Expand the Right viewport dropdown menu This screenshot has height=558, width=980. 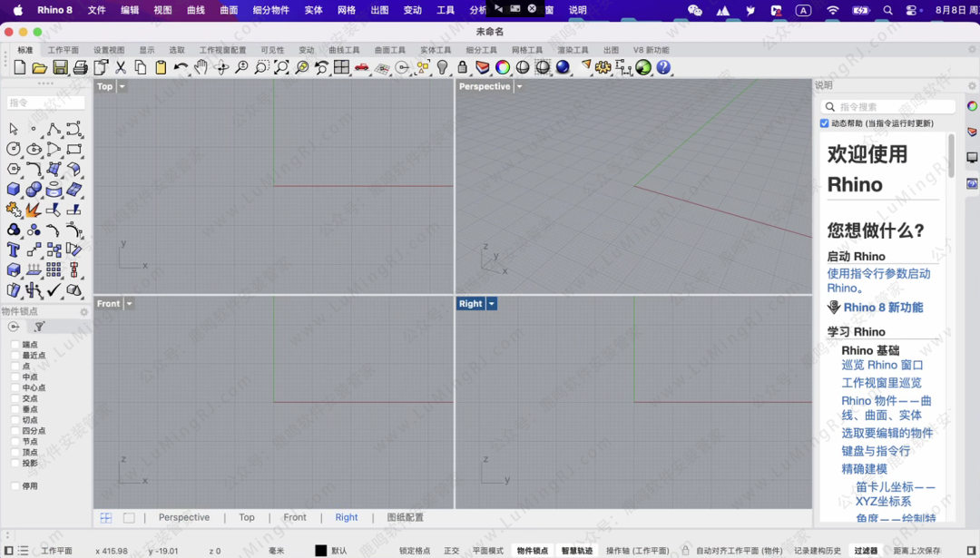pos(492,304)
